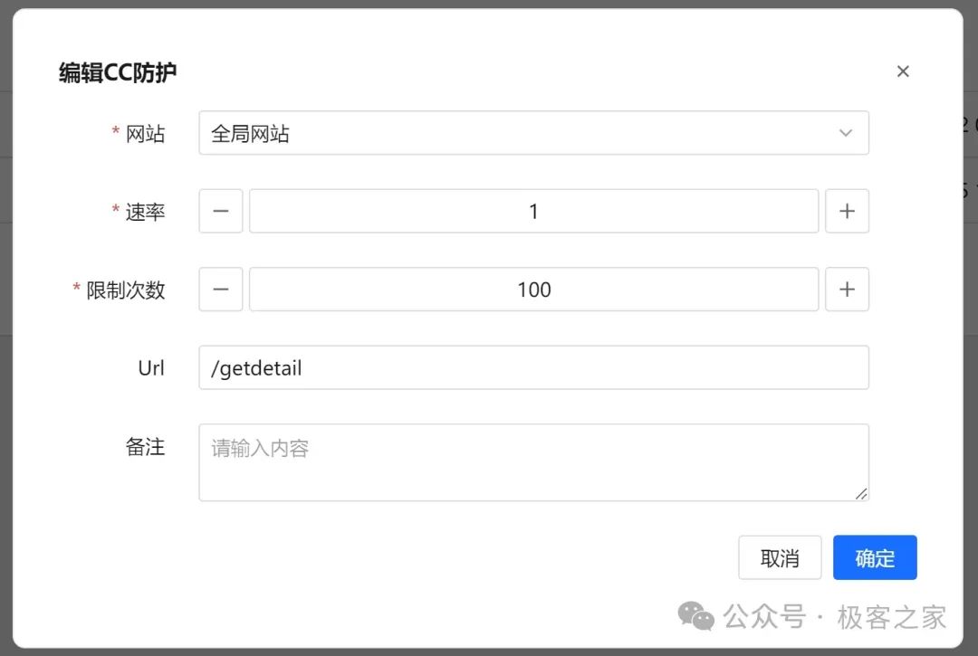Expand the chevron arrow in the 网站 selector

pyautogui.click(x=846, y=133)
